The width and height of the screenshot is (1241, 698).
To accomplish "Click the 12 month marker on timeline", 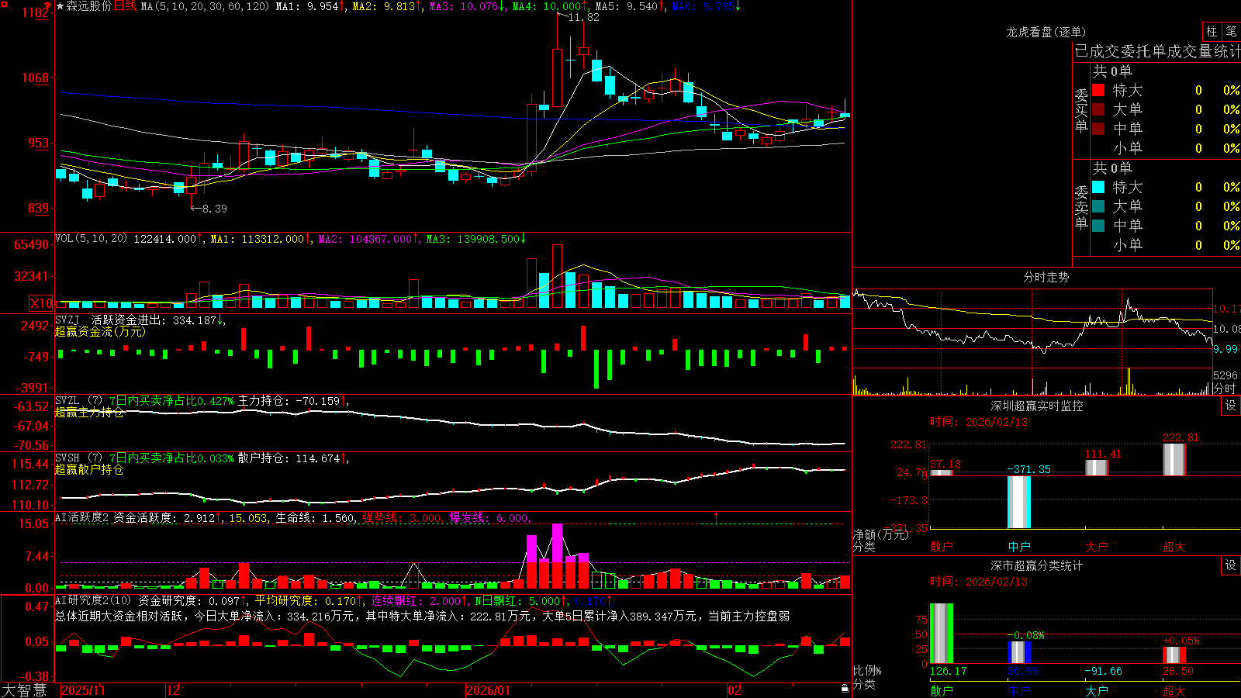I will click(x=174, y=690).
